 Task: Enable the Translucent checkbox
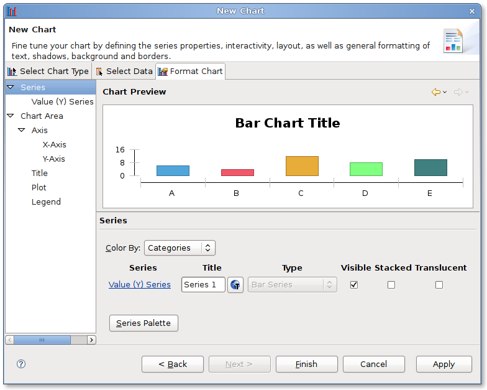coord(439,285)
